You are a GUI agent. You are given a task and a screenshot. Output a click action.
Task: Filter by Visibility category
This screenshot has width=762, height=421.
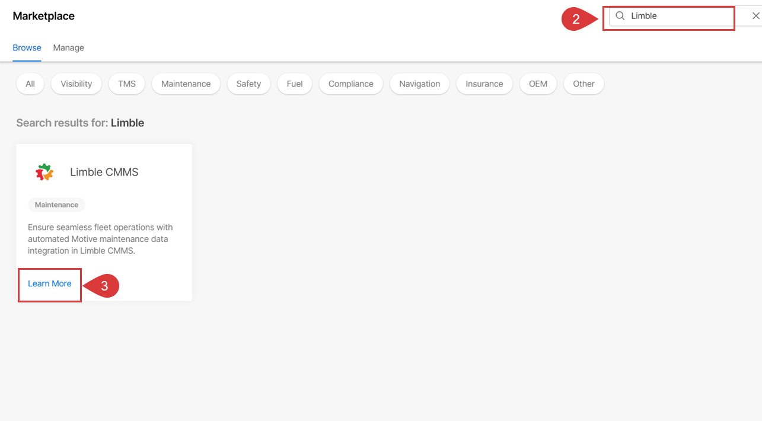click(x=76, y=84)
